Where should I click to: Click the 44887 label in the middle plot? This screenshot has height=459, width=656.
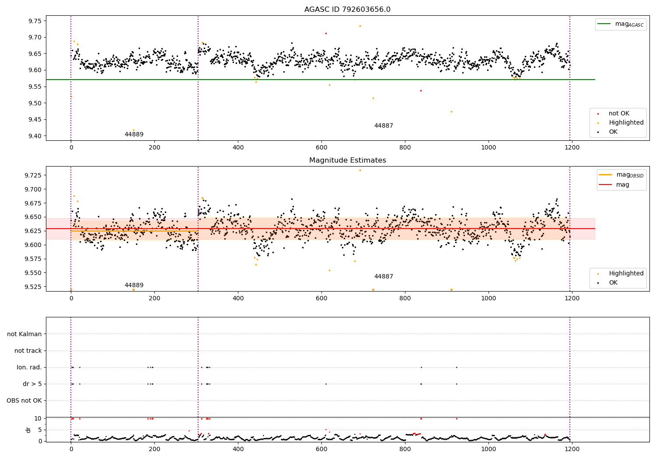384,277
